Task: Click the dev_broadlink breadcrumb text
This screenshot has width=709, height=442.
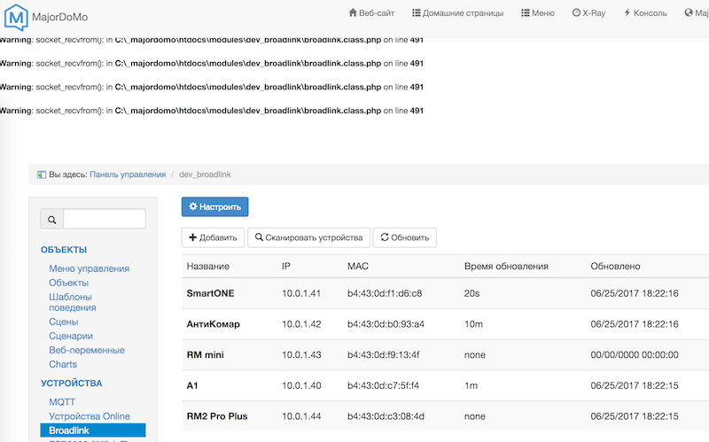Action: (x=205, y=174)
